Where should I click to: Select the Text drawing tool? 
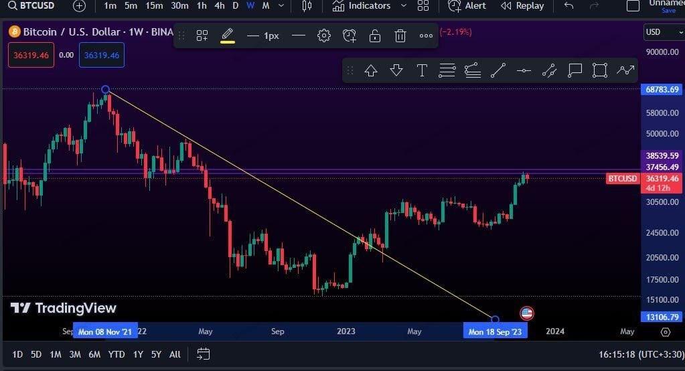click(422, 70)
